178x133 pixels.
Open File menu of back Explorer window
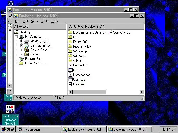[x=11, y=15]
